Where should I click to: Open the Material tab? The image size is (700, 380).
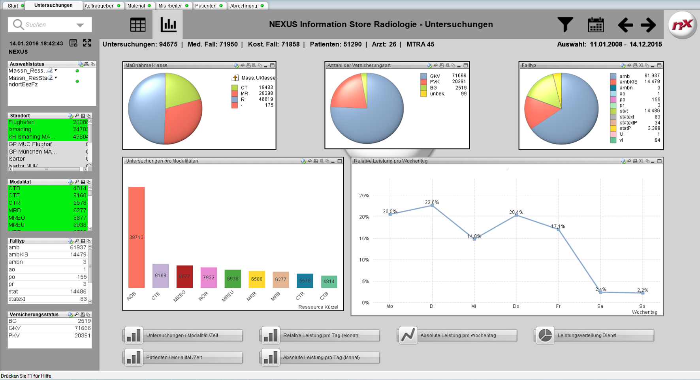tap(139, 6)
